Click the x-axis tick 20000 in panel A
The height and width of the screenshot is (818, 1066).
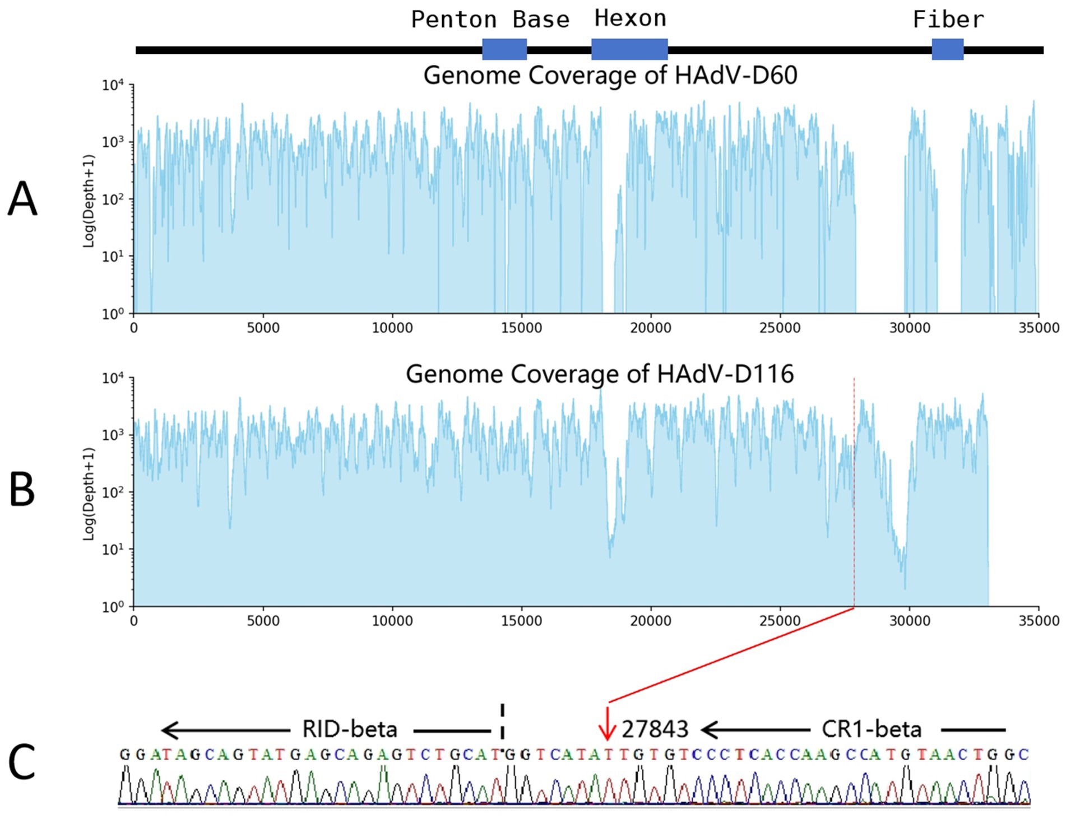(x=651, y=328)
